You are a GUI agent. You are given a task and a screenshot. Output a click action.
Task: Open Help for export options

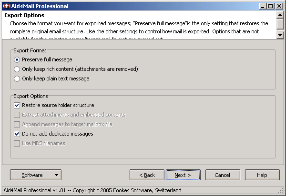pyautogui.click(x=262, y=175)
